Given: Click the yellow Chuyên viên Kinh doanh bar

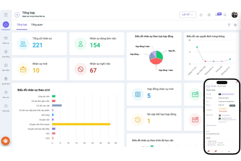Looking at the screenshot, I should [81, 124].
